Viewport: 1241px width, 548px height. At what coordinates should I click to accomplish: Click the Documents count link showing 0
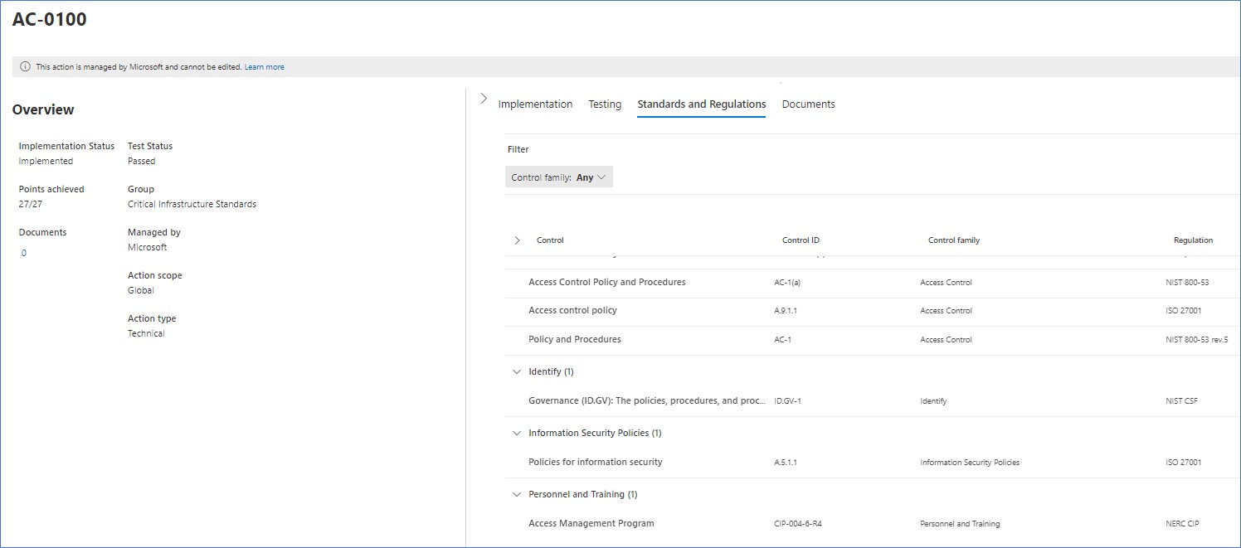click(x=23, y=252)
